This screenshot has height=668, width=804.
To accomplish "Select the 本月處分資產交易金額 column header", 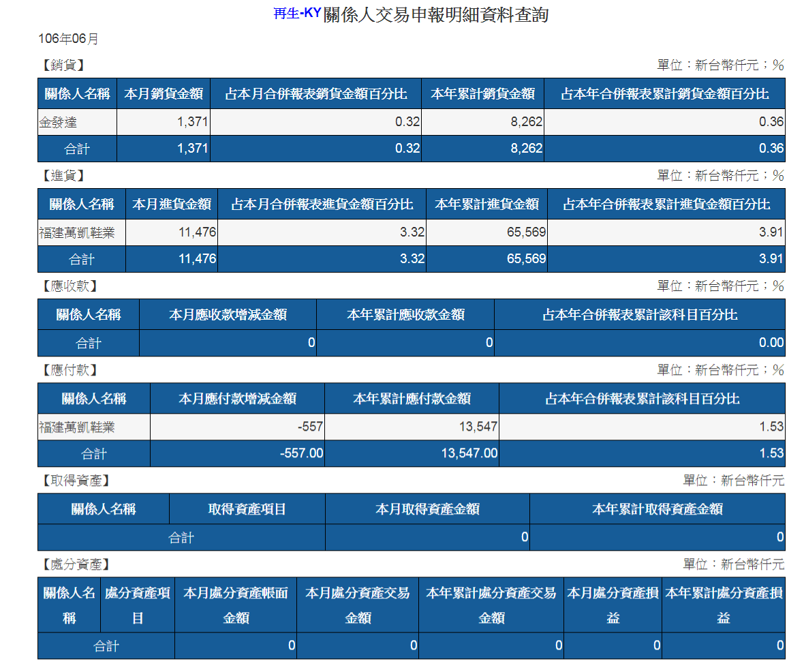I will (x=358, y=605).
